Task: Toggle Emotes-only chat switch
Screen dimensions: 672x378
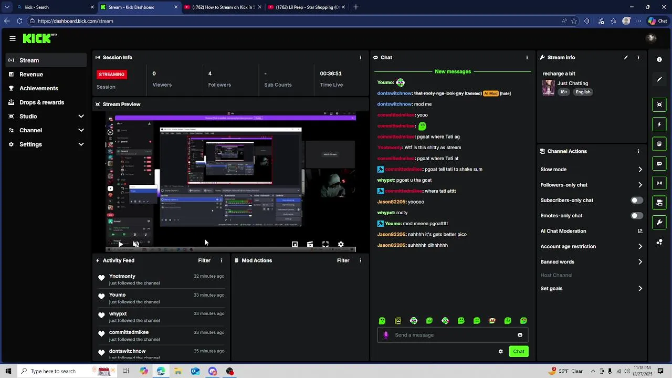Action: [x=636, y=216]
